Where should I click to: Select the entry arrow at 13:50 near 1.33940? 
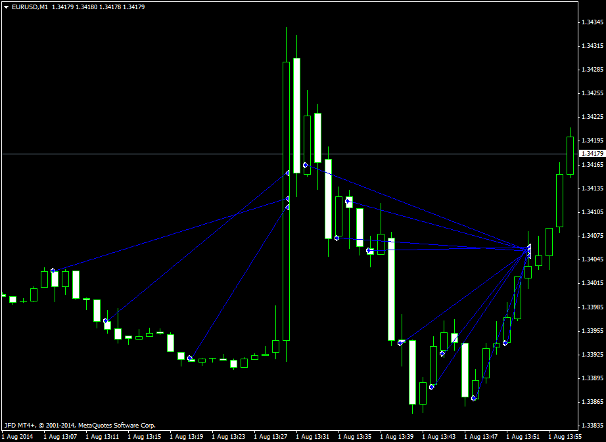click(x=505, y=343)
